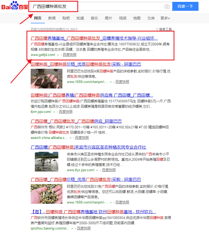Open 【图】田螺种苗 钦州田螺种苗基地 result title
Image resolution: width=209 pixels, height=235 pixels.
point(93,212)
